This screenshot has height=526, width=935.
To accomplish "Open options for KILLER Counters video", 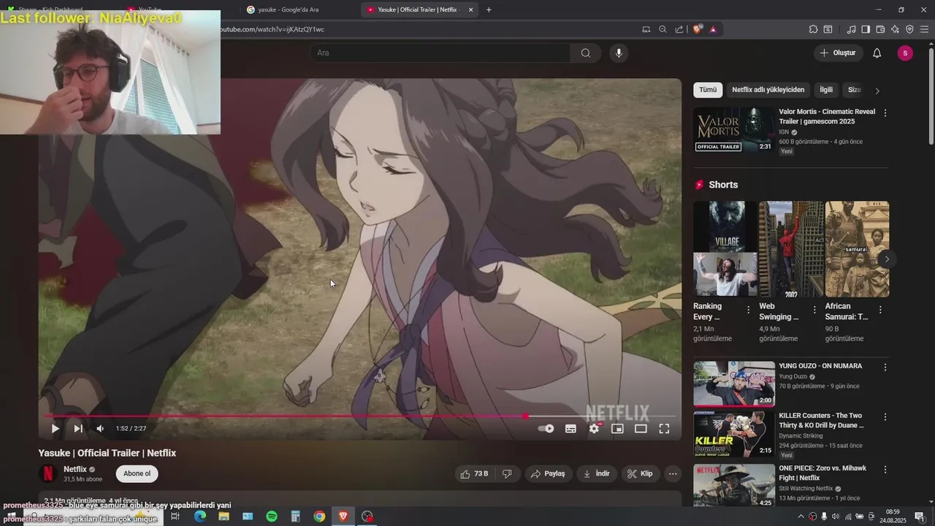I will (885, 417).
